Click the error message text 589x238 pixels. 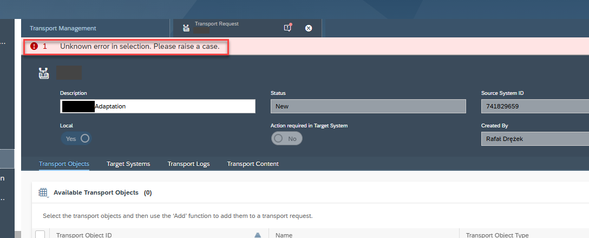(140, 47)
